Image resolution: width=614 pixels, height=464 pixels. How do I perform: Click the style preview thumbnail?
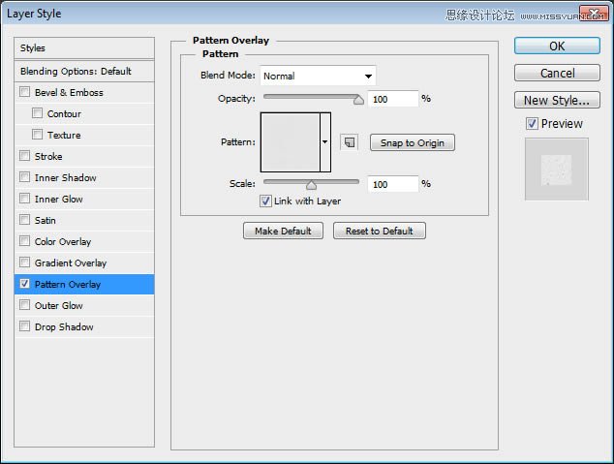click(x=557, y=170)
